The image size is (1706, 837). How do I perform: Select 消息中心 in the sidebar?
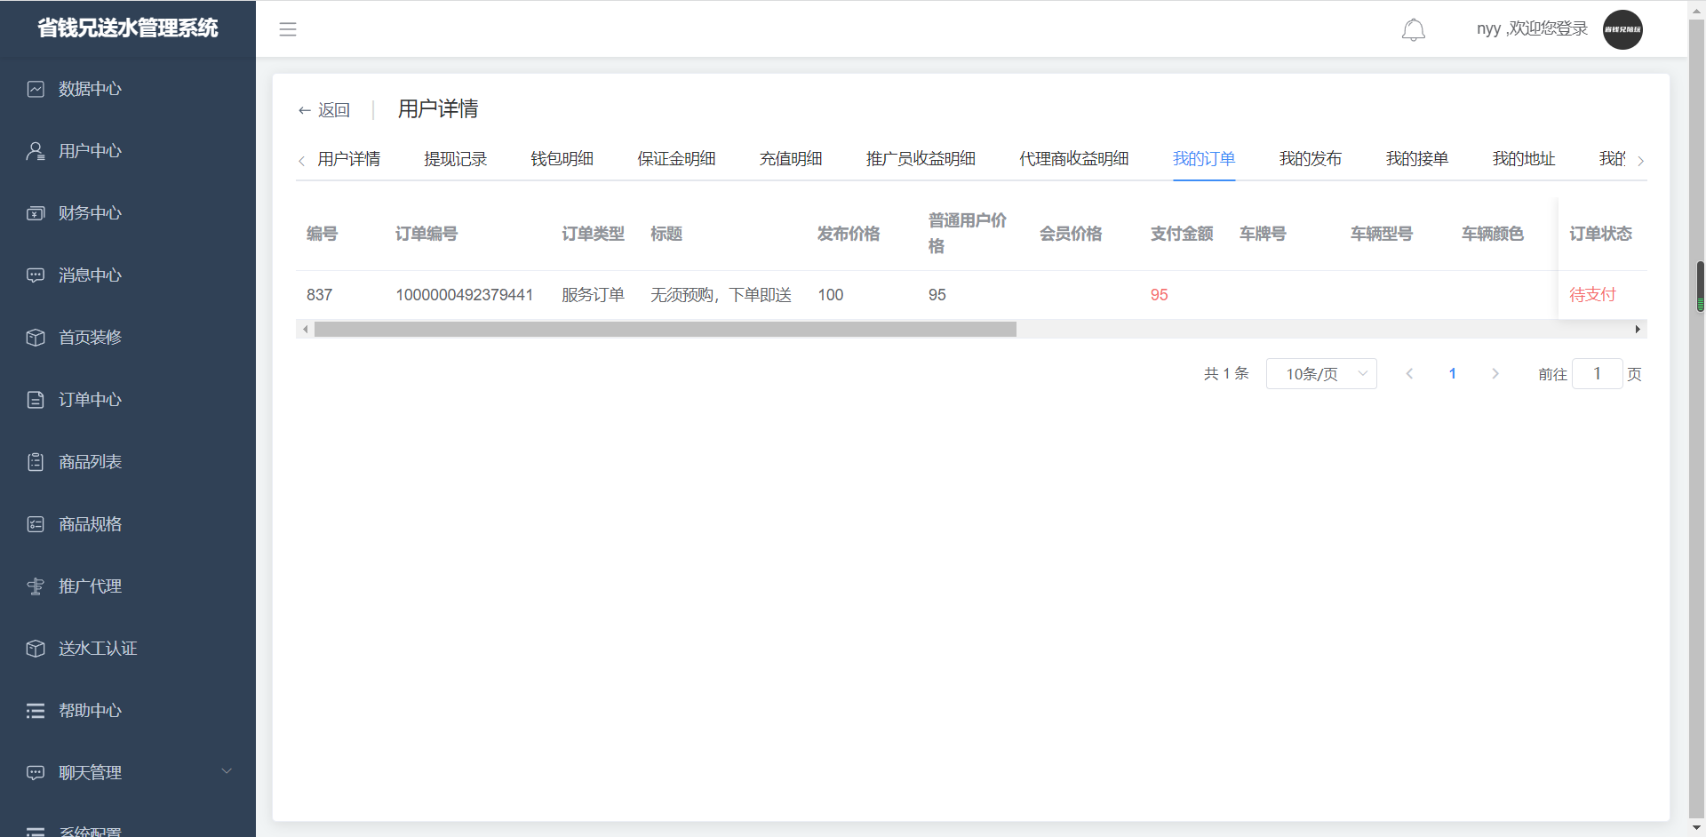90,275
